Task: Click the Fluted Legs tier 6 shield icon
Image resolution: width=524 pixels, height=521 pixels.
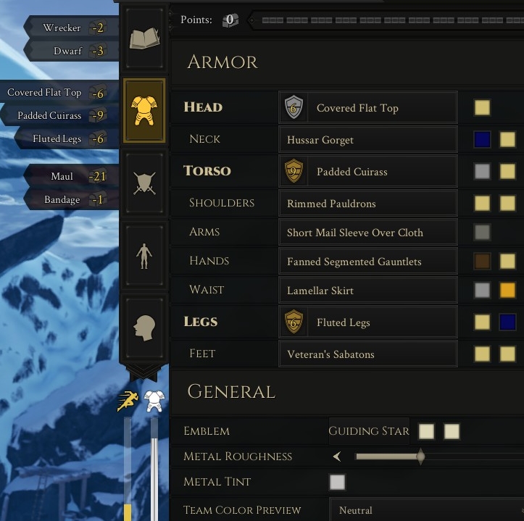Action: [294, 322]
